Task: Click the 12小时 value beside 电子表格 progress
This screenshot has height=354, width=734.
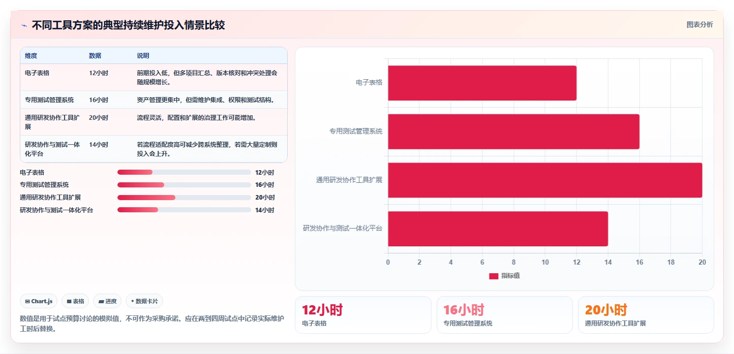Action: pyautogui.click(x=264, y=173)
